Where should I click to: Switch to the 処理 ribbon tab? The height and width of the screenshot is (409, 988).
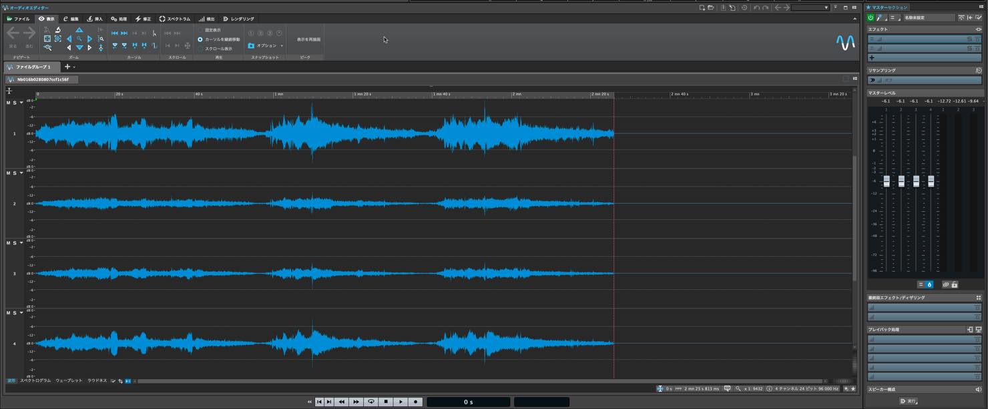pyautogui.click(x=119, y=19)
